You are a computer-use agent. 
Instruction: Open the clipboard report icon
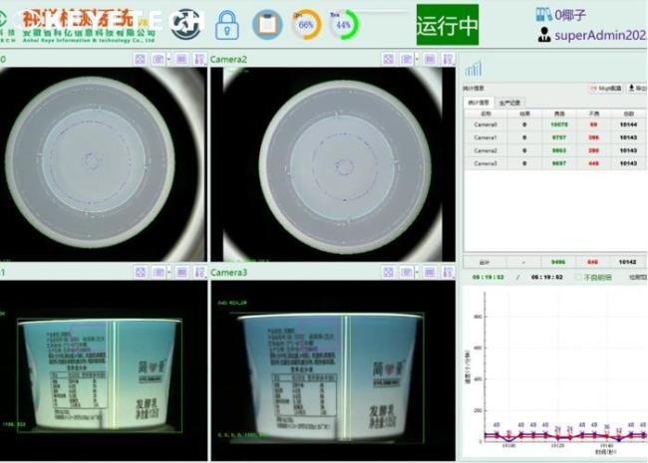[x=266, y=25]
